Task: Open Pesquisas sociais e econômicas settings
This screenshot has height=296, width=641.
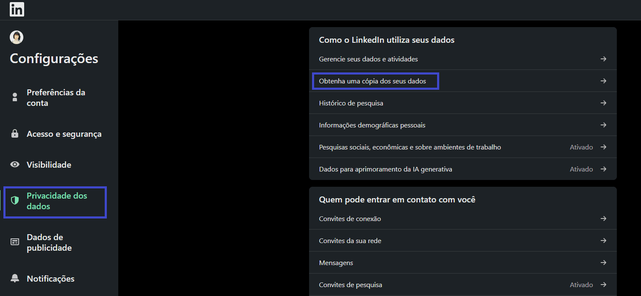Action: [x=410, y=147]
